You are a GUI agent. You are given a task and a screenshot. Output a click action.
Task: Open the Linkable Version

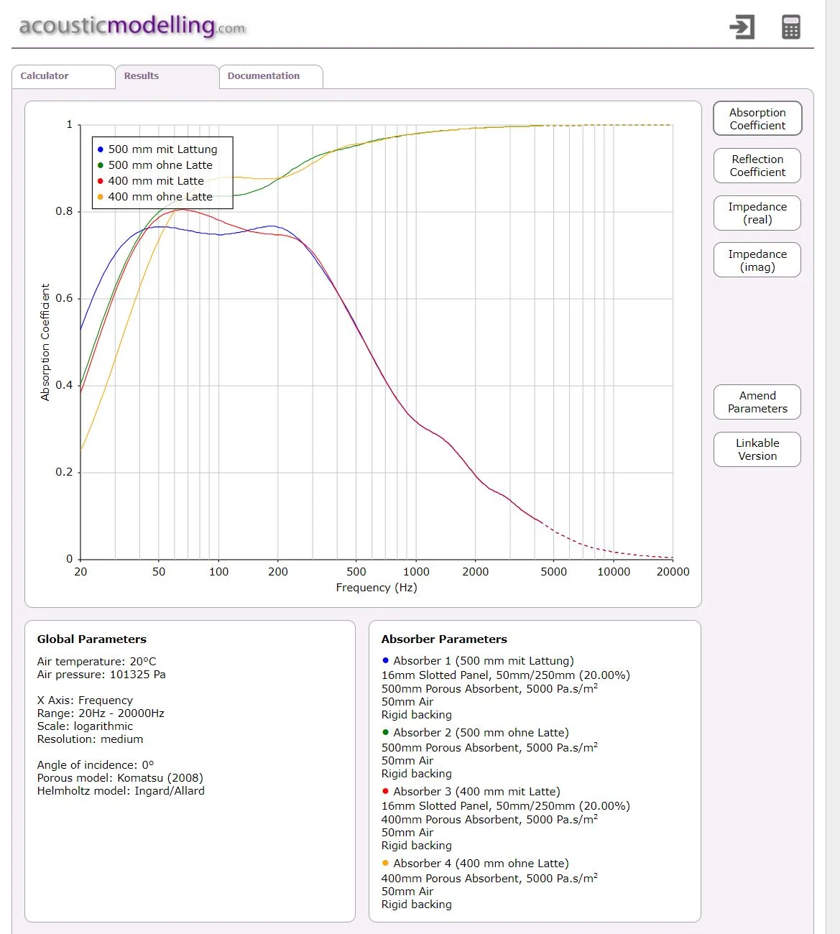coord(757,450)
